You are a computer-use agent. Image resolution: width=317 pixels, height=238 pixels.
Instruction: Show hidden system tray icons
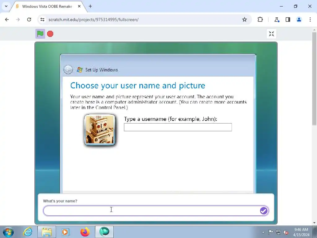tap(263, 232)
